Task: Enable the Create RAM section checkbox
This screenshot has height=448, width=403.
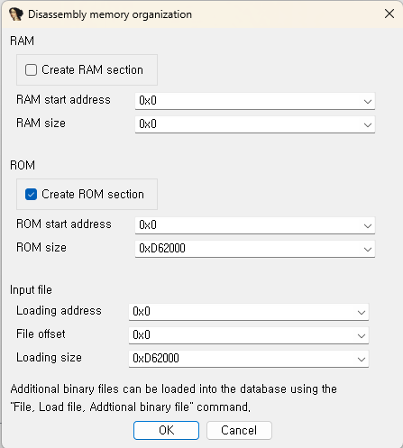Action: pyautogui.click(x=31, y=70)
